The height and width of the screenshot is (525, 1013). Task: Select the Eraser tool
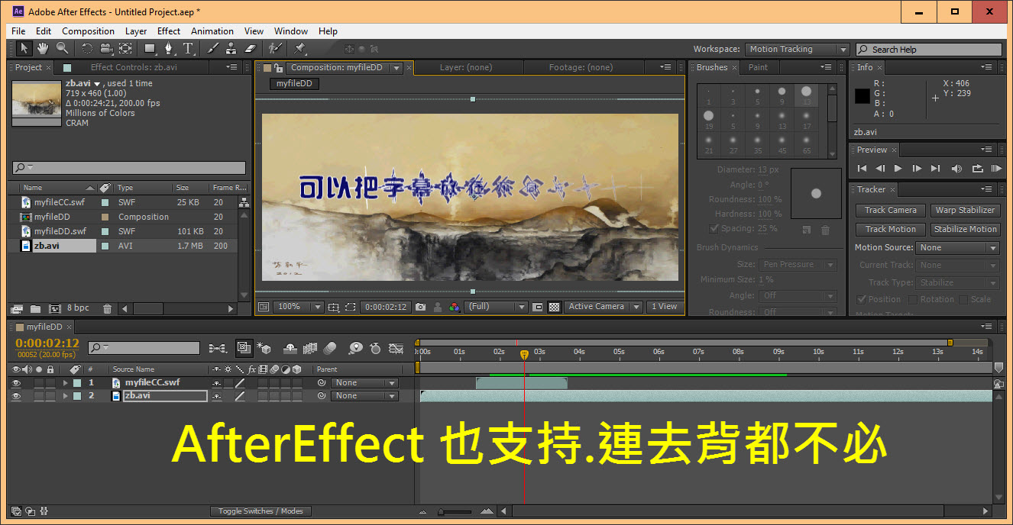pyautogui.click(x=251, y=48)
